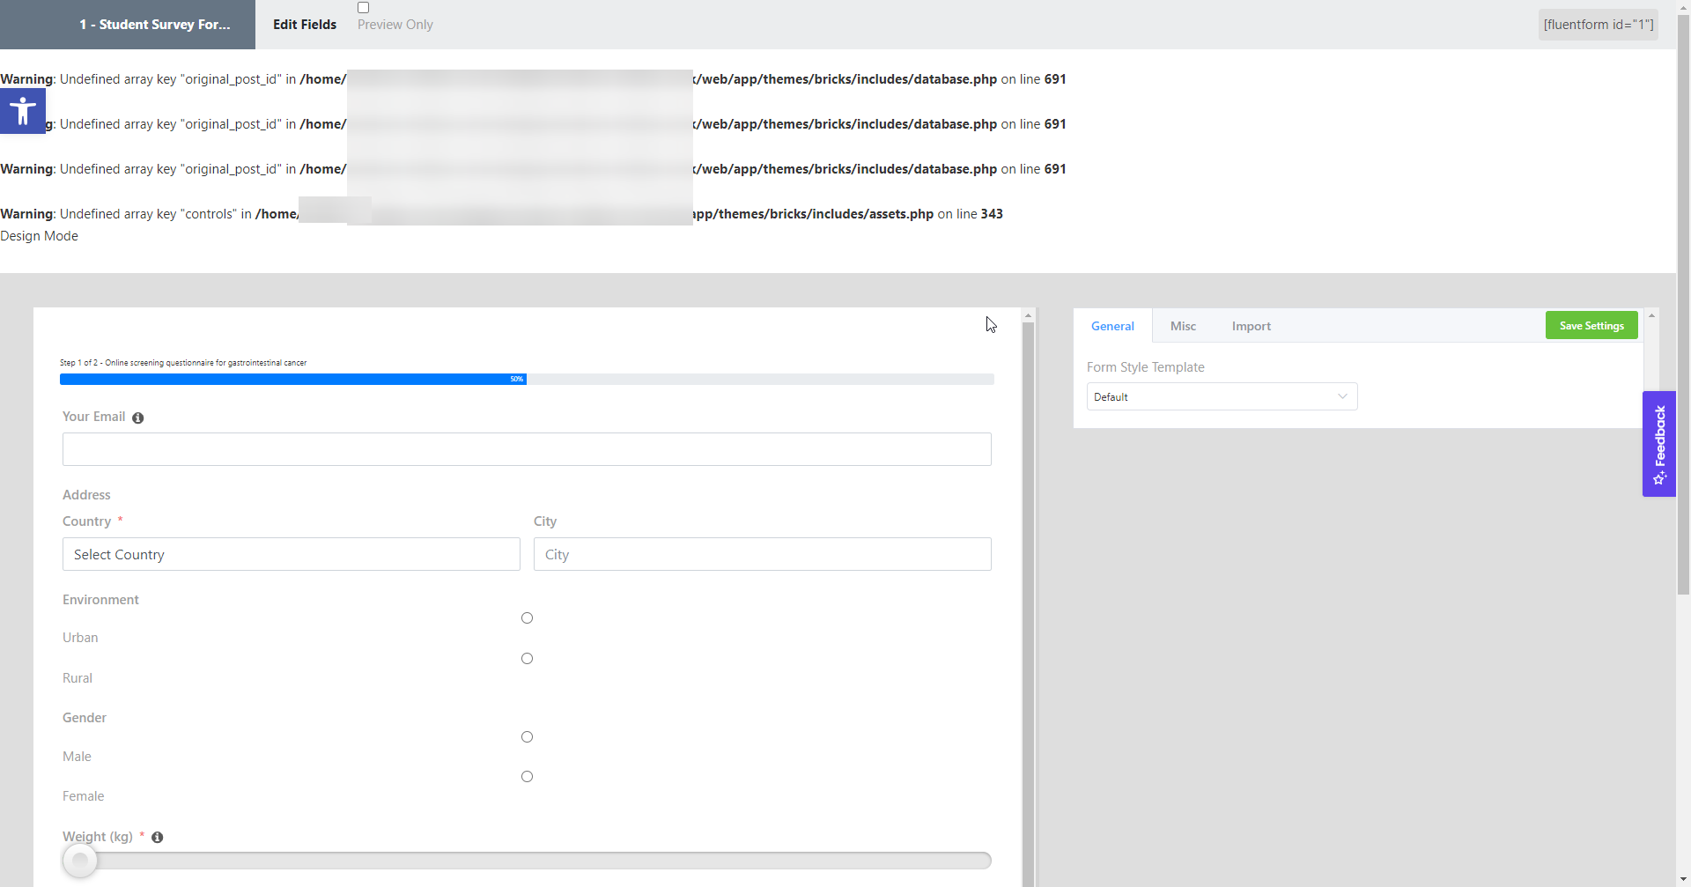Click into the City input field
This screenshot has width=1691, height=887.
click(762, 555)
